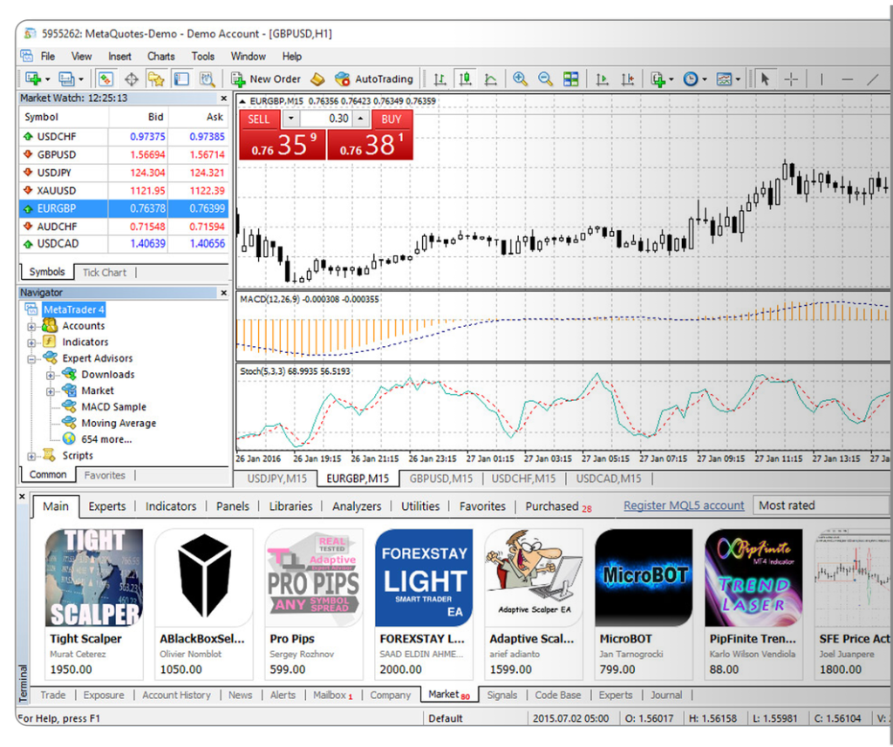This screenshot has height=747, width=893.
Task: Open the MicroBOT product thumbnail
Action: point(644,578)
